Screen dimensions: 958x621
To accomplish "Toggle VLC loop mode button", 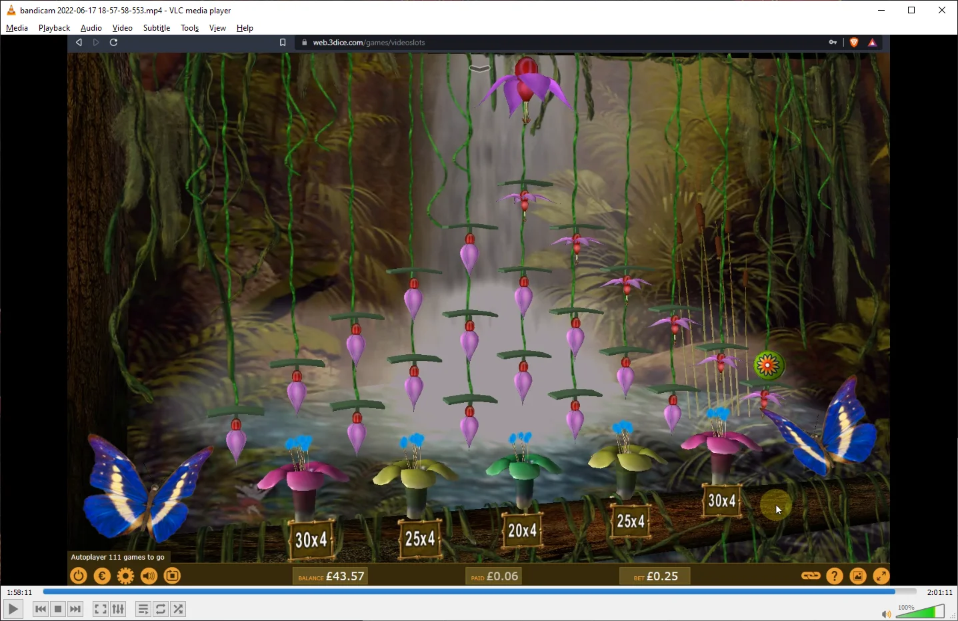I will click(x=161, y=609).
